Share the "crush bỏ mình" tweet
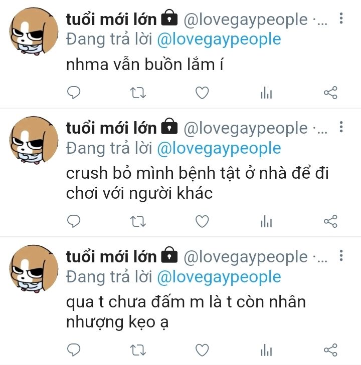The image size is (361, 365). pos(330,221)
